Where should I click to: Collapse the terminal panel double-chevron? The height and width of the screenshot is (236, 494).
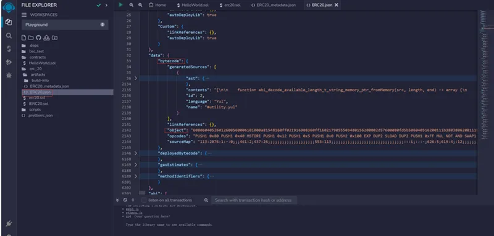[117, 200]
